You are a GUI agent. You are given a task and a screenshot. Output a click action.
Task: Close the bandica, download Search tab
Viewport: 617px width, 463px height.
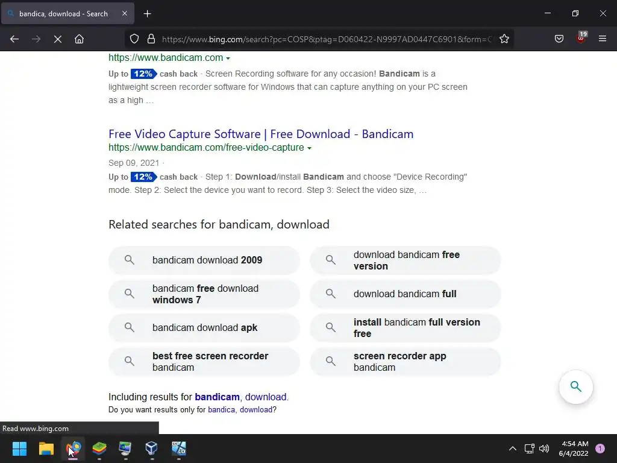124,13
